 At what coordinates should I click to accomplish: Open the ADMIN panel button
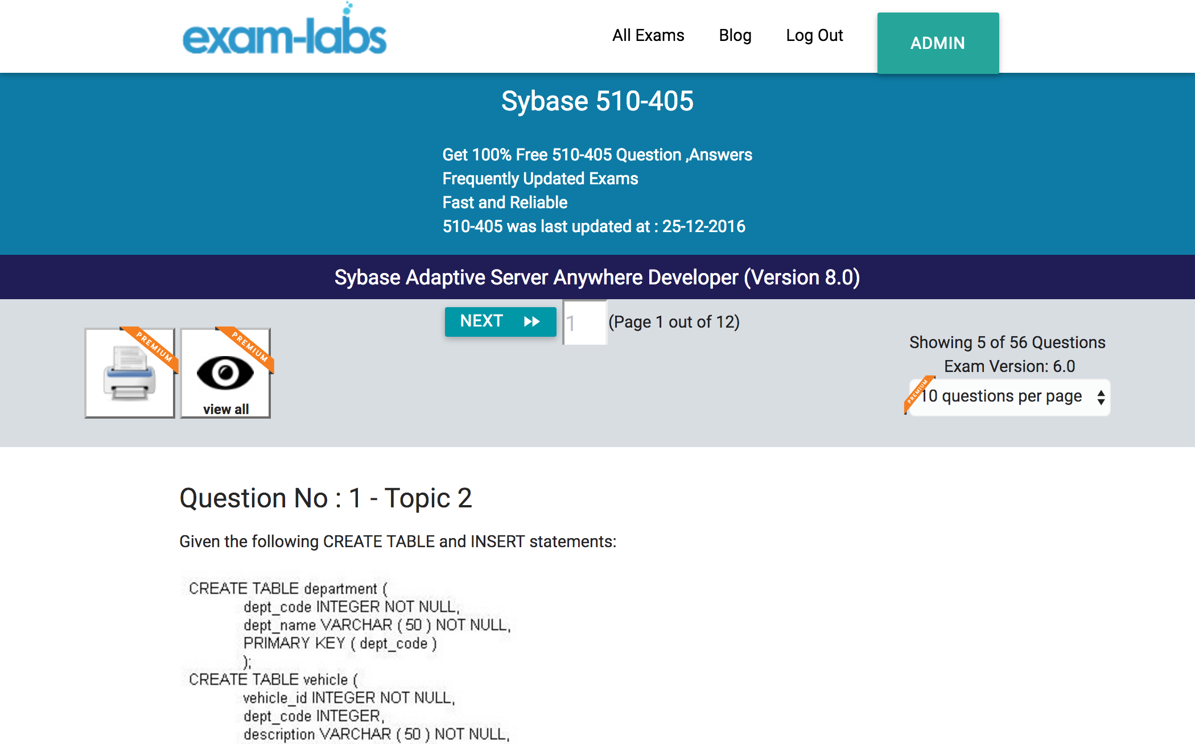coord(938,43)
